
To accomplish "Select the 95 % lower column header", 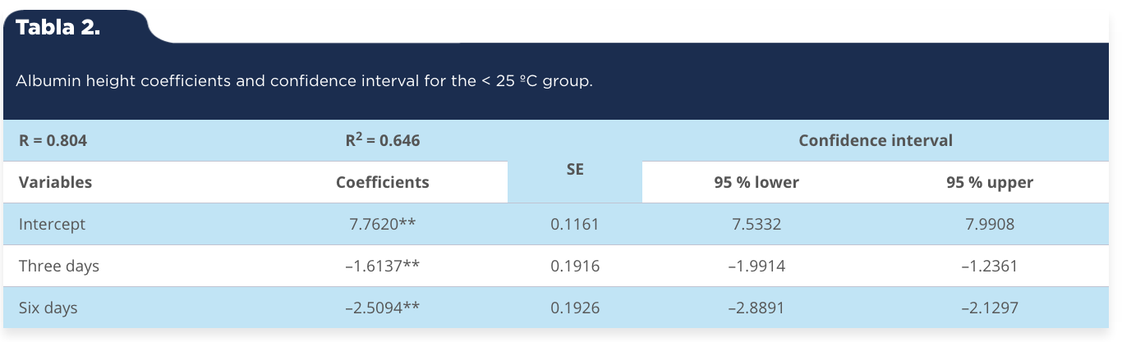I will coord(756,182).
